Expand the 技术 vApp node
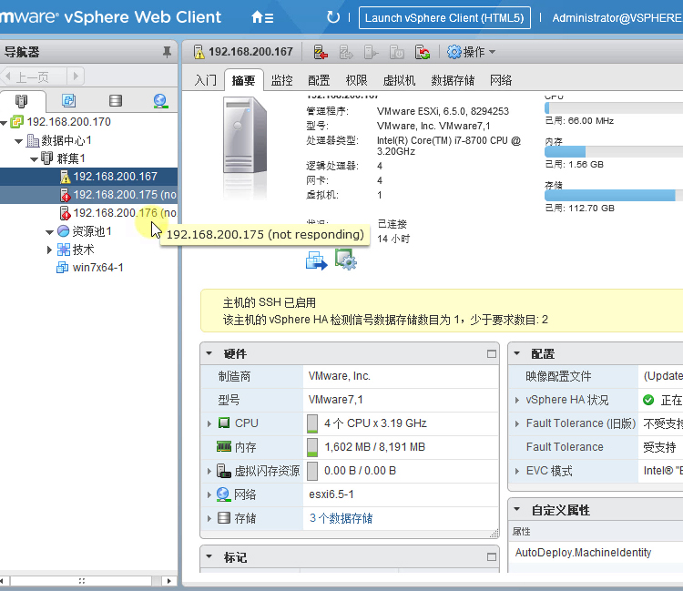Viewport: 683px width, 591px height. [49, 250]
